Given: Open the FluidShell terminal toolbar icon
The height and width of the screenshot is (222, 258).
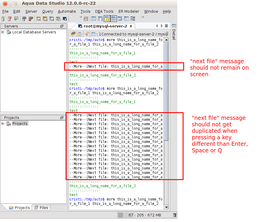Looking at the screenshot, I should [x=65, y=19].
